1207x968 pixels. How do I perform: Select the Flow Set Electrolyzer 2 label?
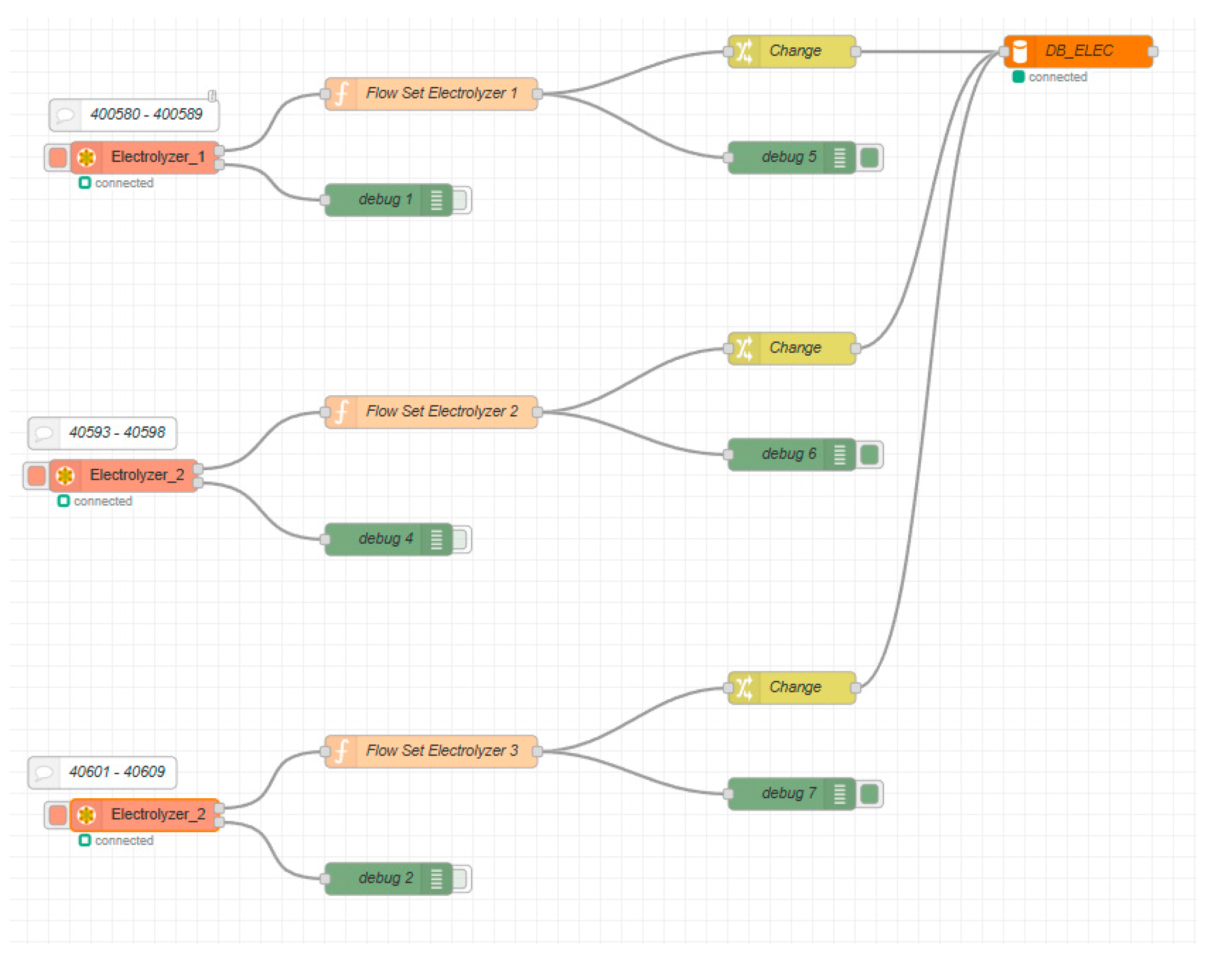point(442,411)
